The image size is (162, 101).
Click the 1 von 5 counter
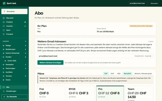click(x=151, y=41)
